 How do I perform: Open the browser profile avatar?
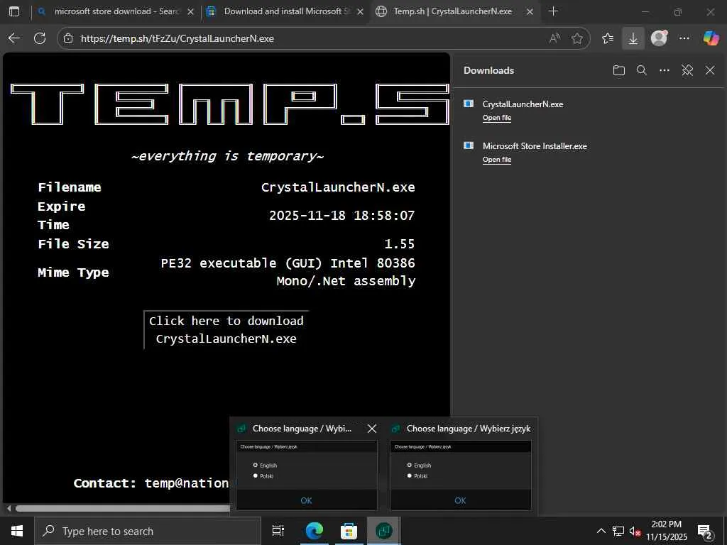[x=659, y=38]
